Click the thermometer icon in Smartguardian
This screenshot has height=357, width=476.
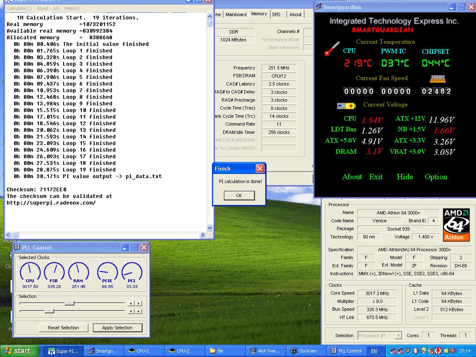332,49
